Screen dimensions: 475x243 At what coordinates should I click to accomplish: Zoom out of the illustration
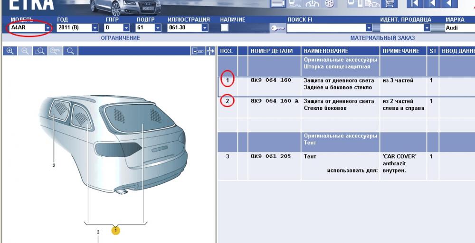point(25,51)
